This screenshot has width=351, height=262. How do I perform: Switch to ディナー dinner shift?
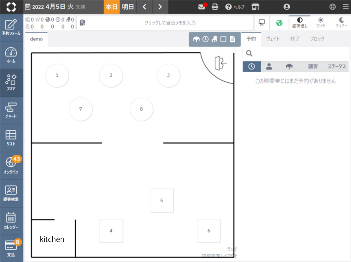(341, 23)
